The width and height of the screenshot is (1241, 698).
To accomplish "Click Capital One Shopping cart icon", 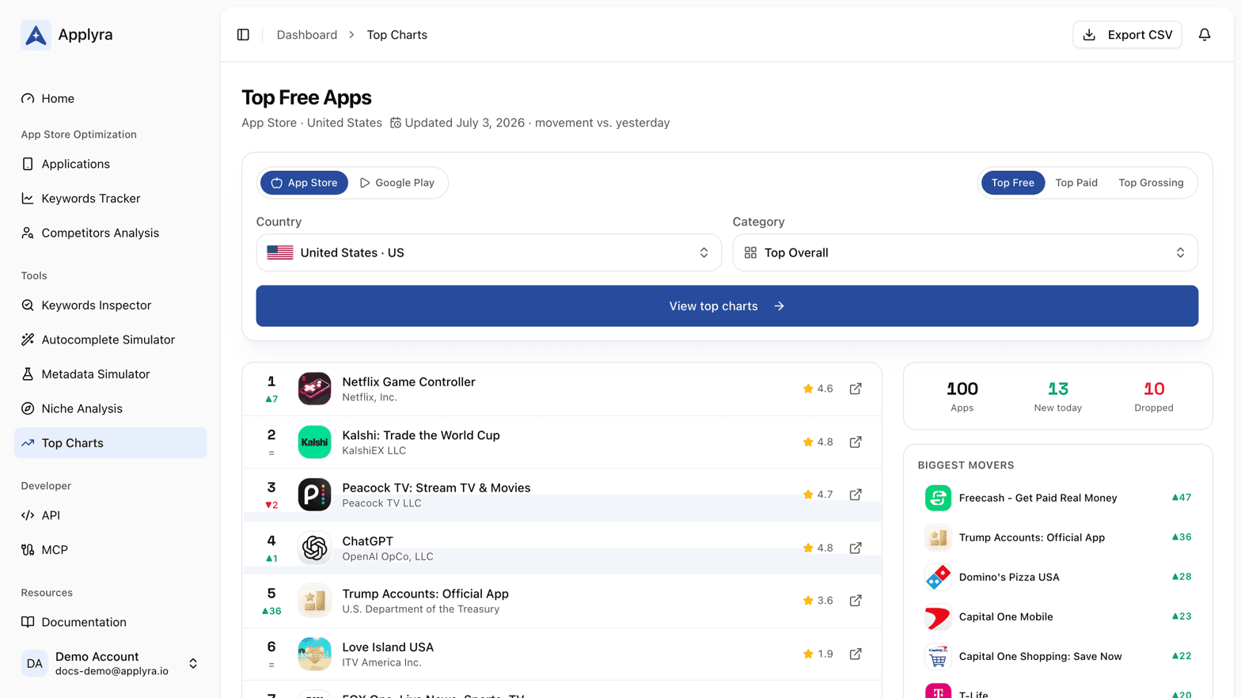I will click(x=938, y=656).
